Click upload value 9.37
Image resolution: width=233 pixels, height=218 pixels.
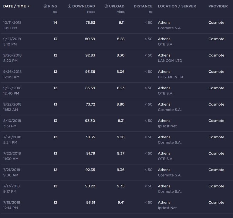(x=121, y=153)
